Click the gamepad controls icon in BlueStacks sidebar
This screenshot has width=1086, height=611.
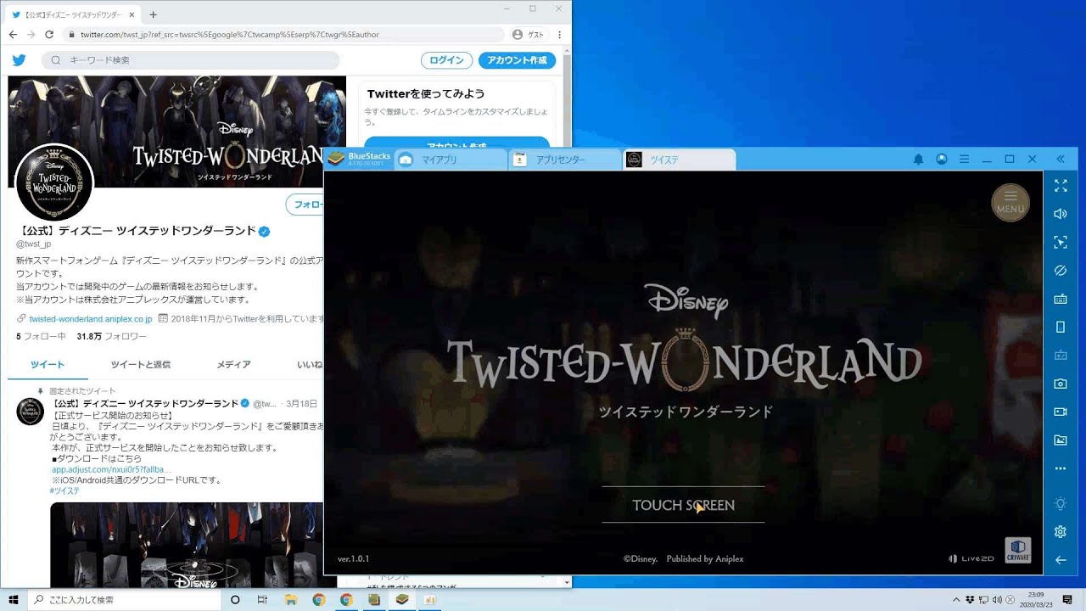click(x=1060, y=355)
